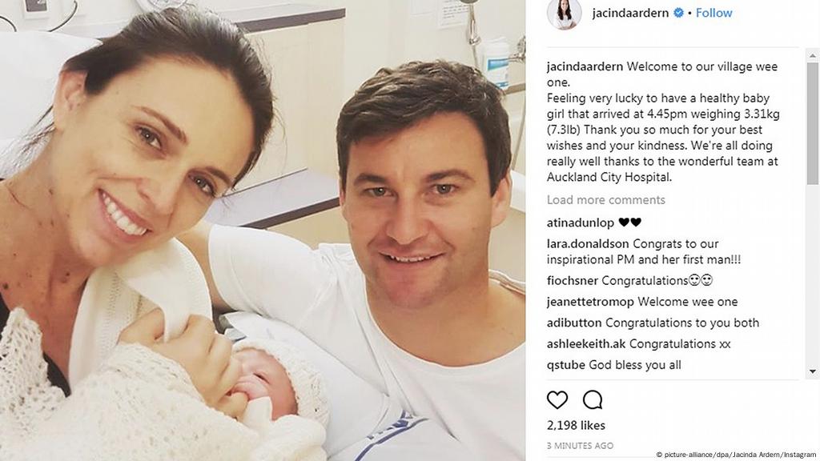Follow the jacindaardern account

pos(713,13)
